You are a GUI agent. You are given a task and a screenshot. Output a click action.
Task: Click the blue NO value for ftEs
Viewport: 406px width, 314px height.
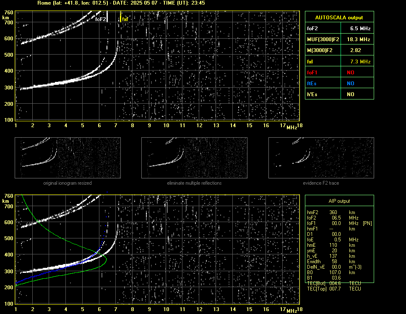351,84
